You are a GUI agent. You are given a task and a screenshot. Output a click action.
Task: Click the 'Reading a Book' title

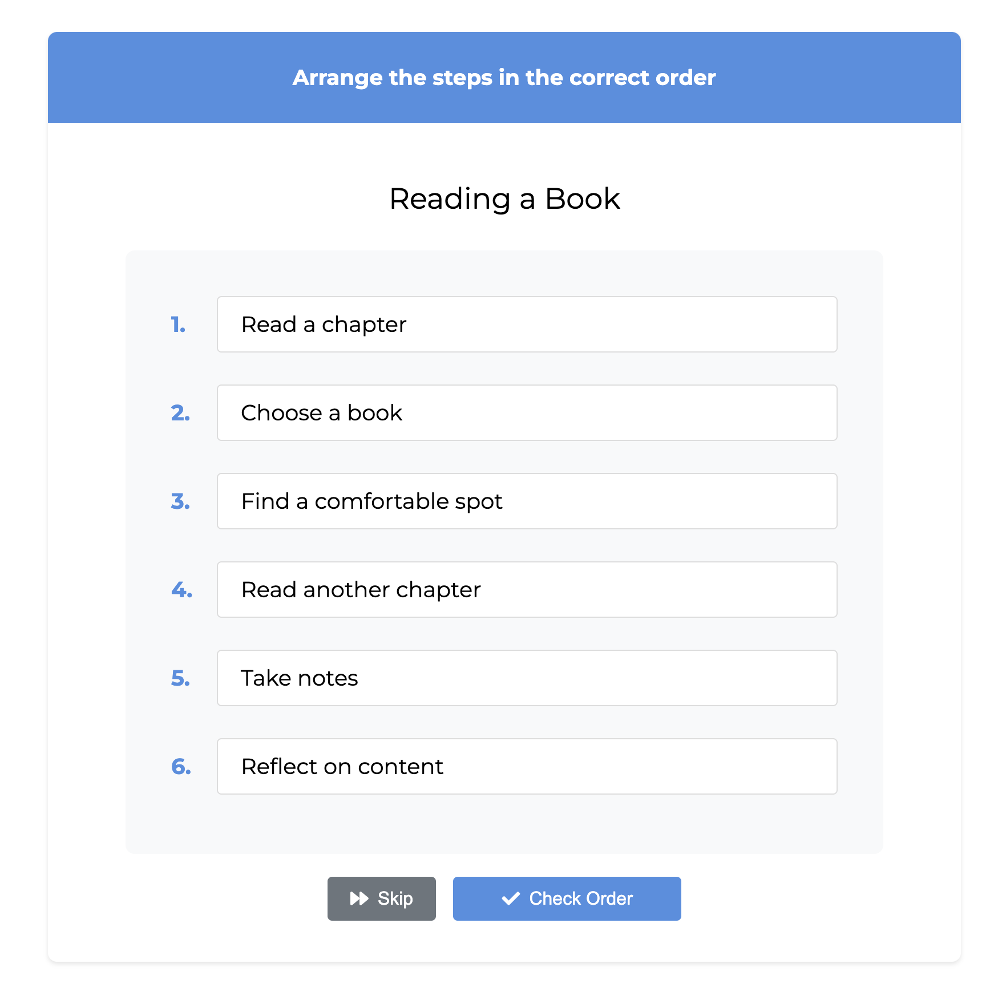pyautogui.click(x=504, y=199)
